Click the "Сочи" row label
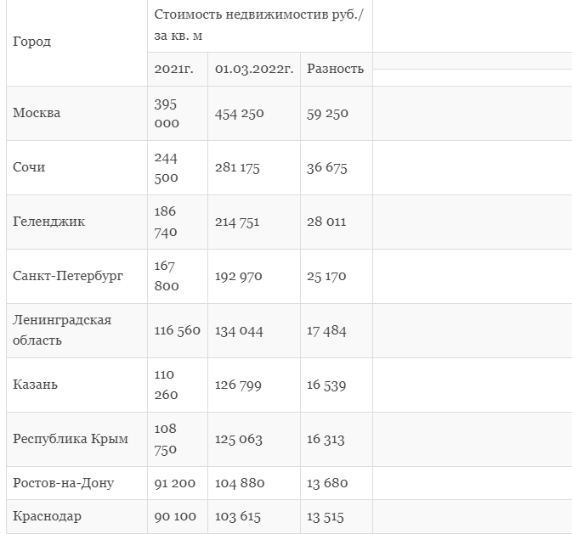 [29, 167]
